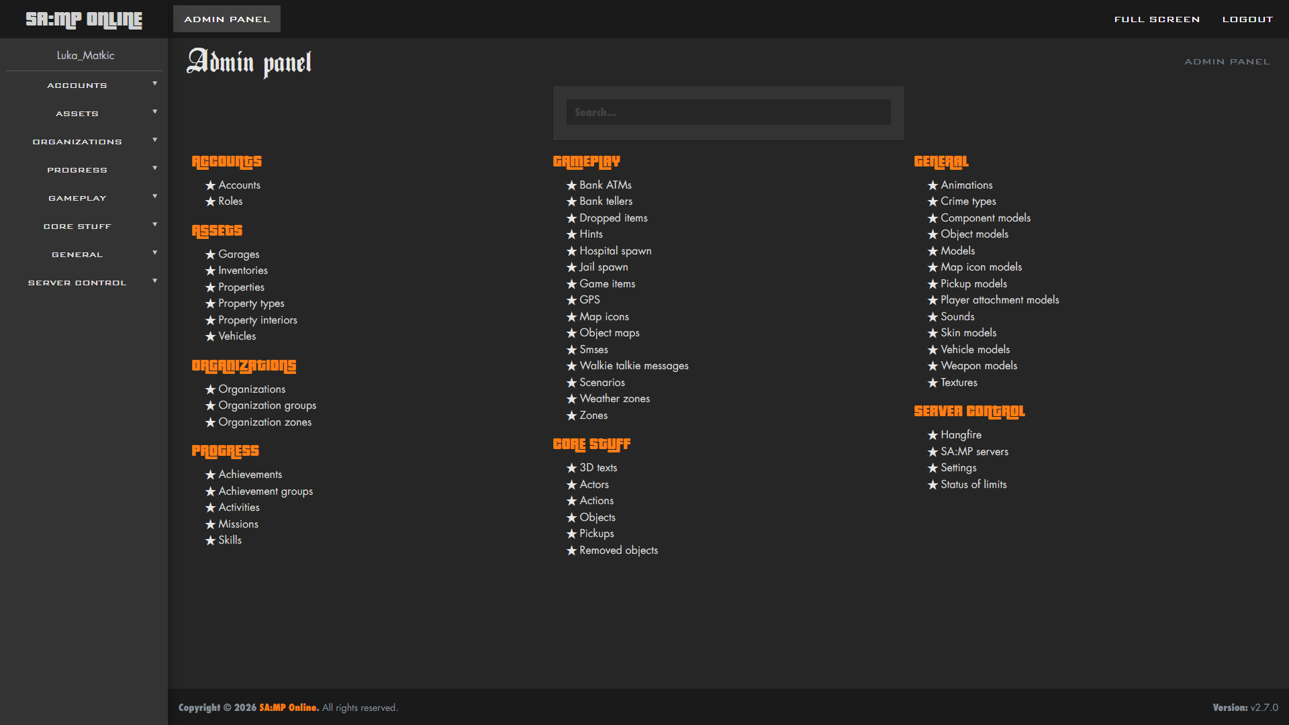Viewport: 1289px width, 725px height.
Task: Click the star icon beside Bank ATMs
Action: [571, 185]
